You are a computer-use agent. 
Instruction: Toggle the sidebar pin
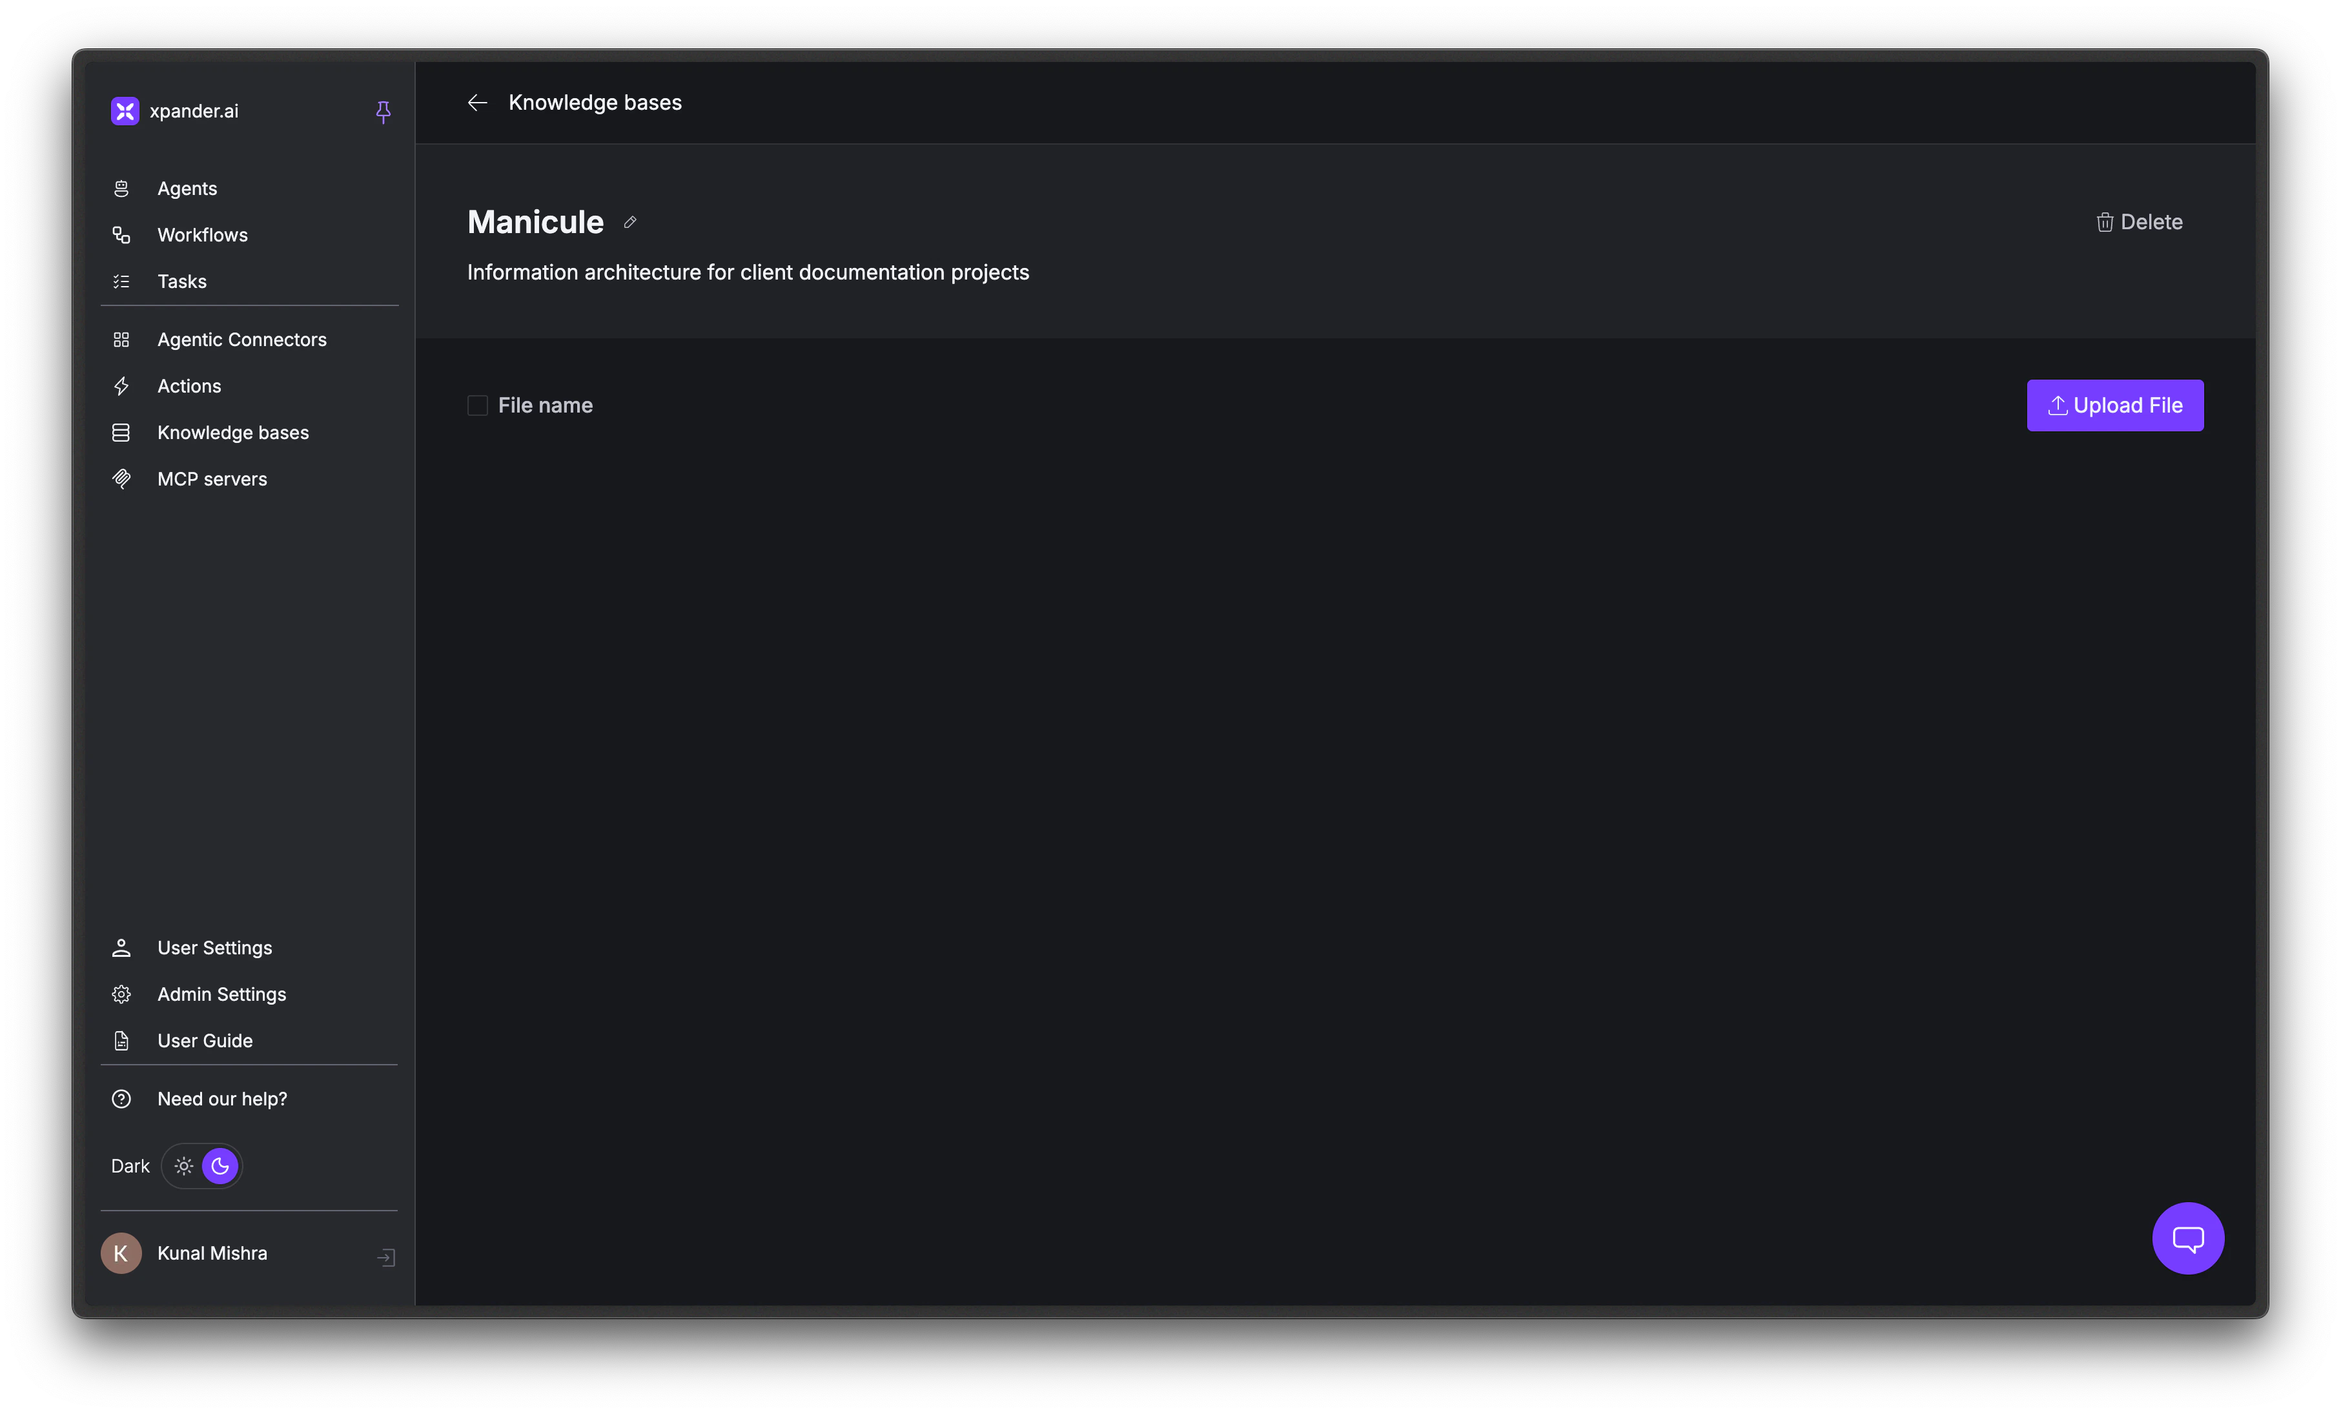click(383, 112)
